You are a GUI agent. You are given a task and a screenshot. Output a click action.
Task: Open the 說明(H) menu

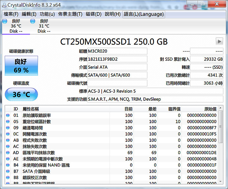coord(113,14)
